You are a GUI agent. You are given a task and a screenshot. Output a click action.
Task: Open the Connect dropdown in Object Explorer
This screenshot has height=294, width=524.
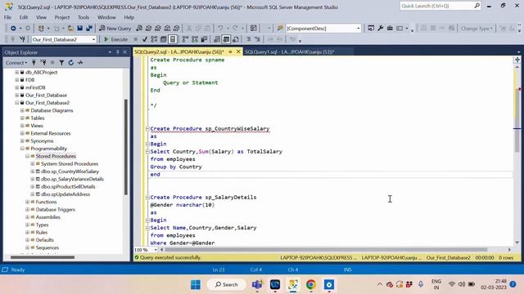[x=16, y=62]
